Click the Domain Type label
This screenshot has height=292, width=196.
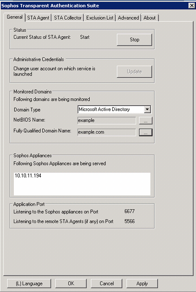point(27,110)
